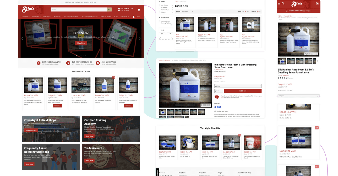
Task: Open the Contact Us menu item
Action: coord(125,17)
